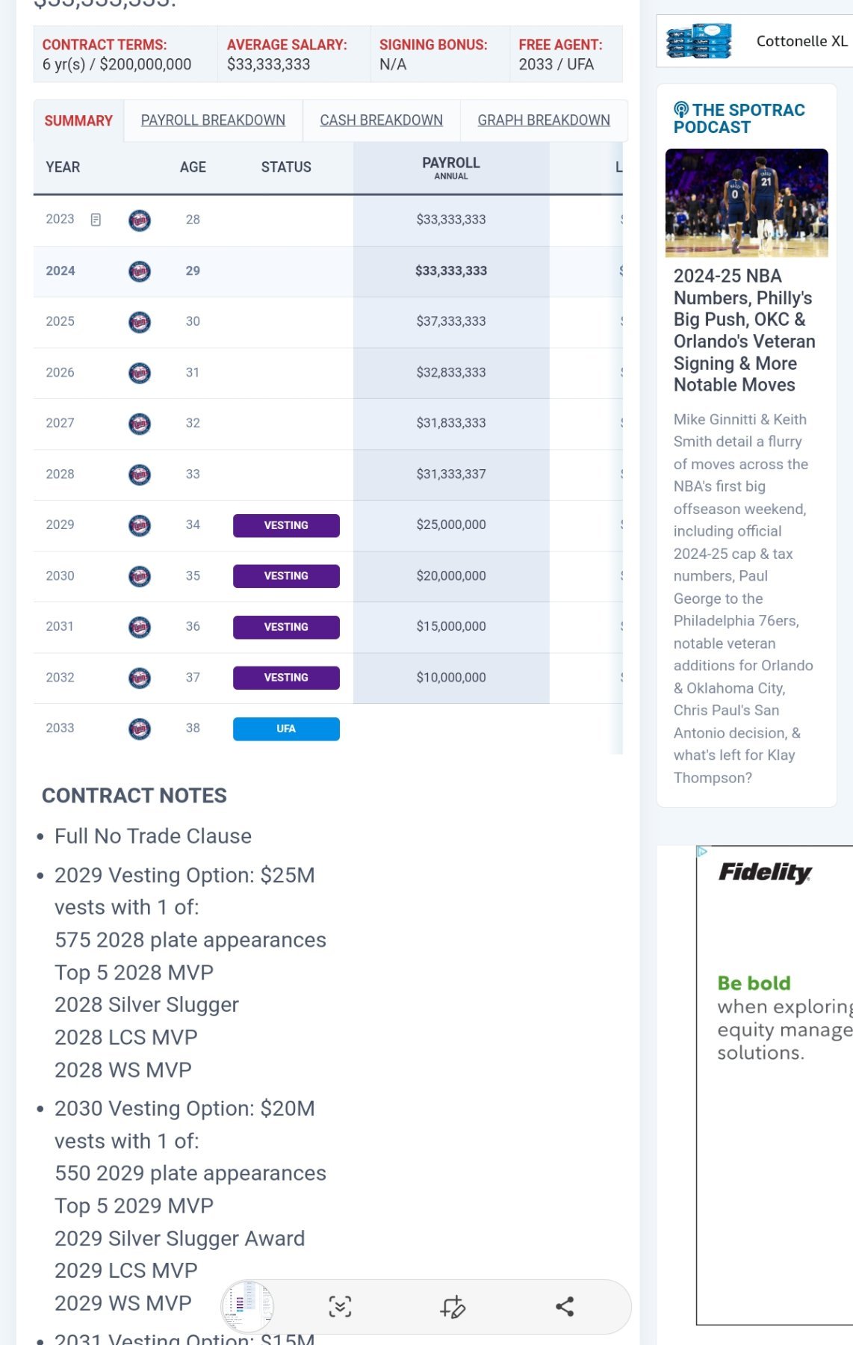Tap the scroll capture icon
This screenshot has height=1345, width=853.
click(x=340, y=1306)
